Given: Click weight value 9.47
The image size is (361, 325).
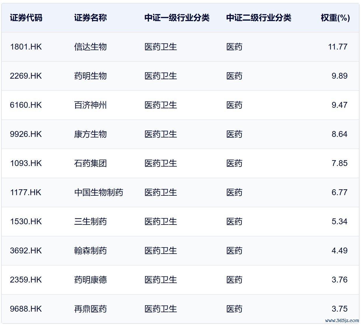Looking at the screenshot, I should click(x=339, y=105).
